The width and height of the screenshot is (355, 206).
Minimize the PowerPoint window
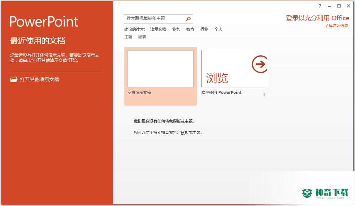tap(330, 6)
